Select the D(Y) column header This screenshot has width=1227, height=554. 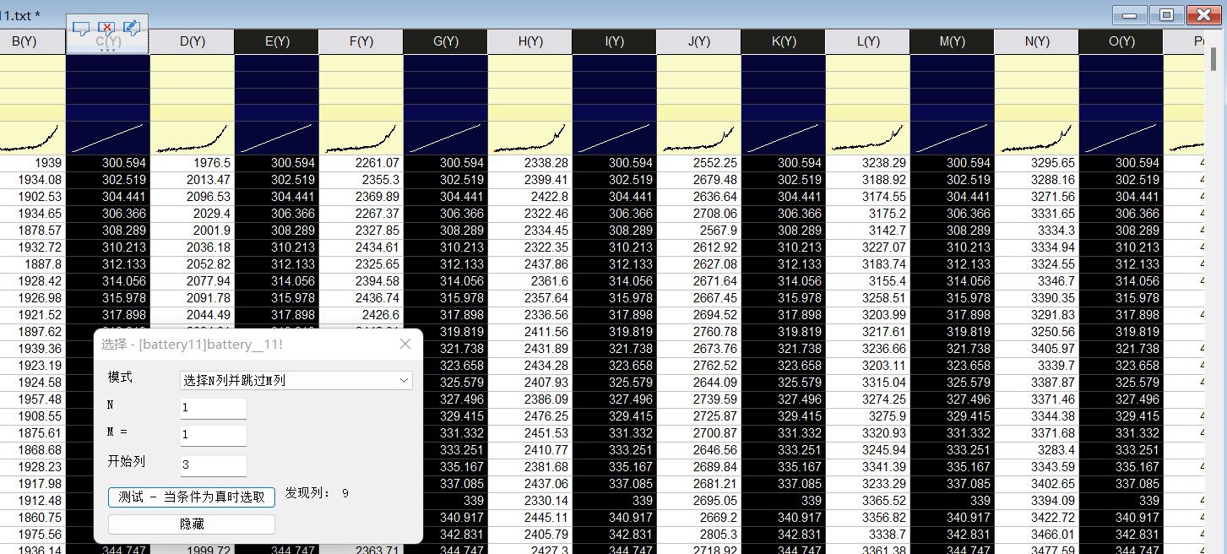pos(192,41)
